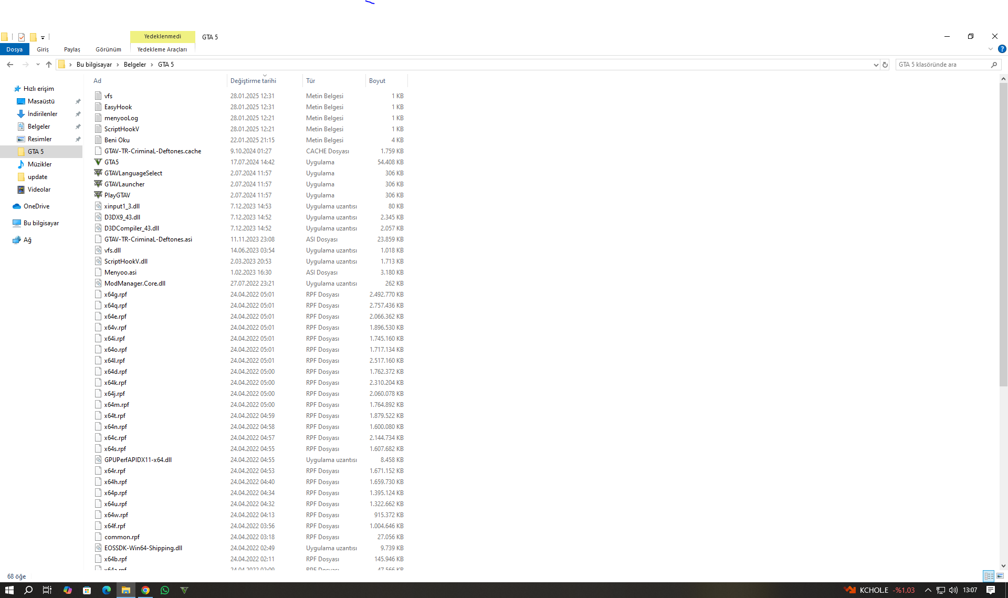Click the vertical scrollbar thumb
This screenshot has width=1008, height=598.
(1003, 234)
